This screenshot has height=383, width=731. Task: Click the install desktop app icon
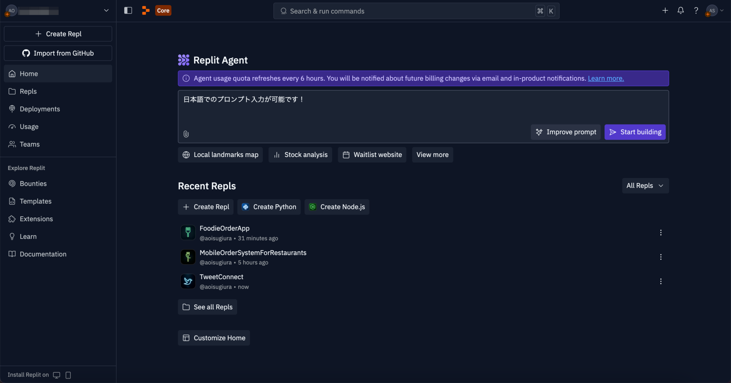point(56,375)
